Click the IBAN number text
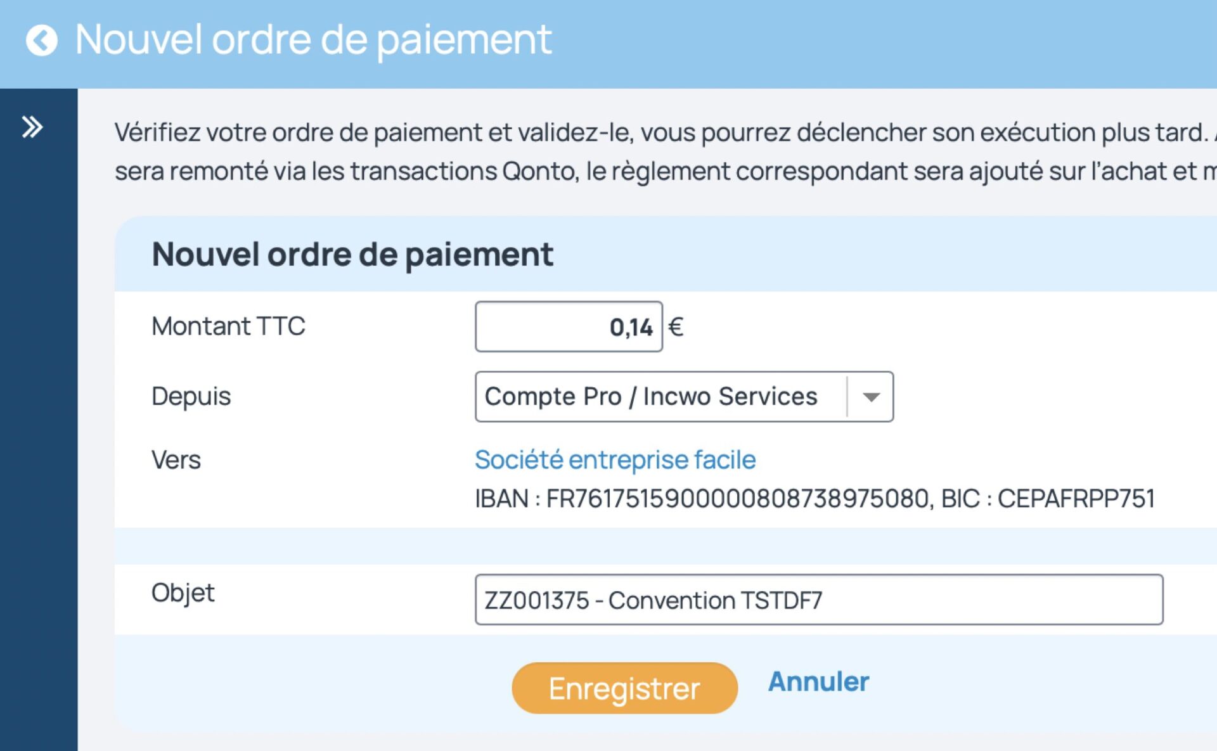Image resolution: width=1217 pixels, height=751 pixels. coord(737,499)
